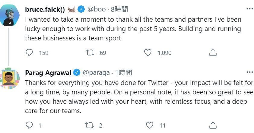
Task: Reply to bruce.falck's tweet
Action: (x=29, y=53)
